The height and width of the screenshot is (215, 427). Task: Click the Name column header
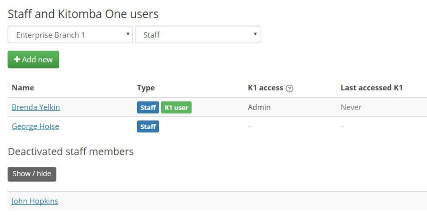(23, 88)
